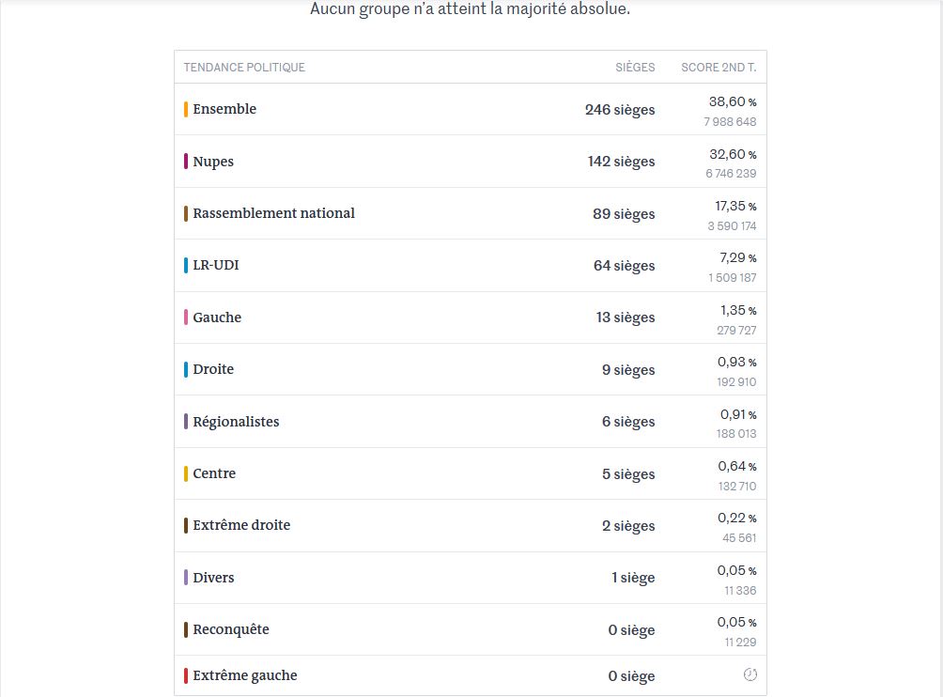The height and width of the screenshot is (697, 943).
Task: Click the purple Nupes color marker
Action: [186, 162]
